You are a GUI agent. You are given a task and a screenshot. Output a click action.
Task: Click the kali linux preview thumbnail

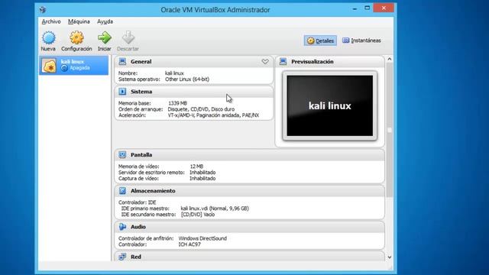tap(329, 105)
